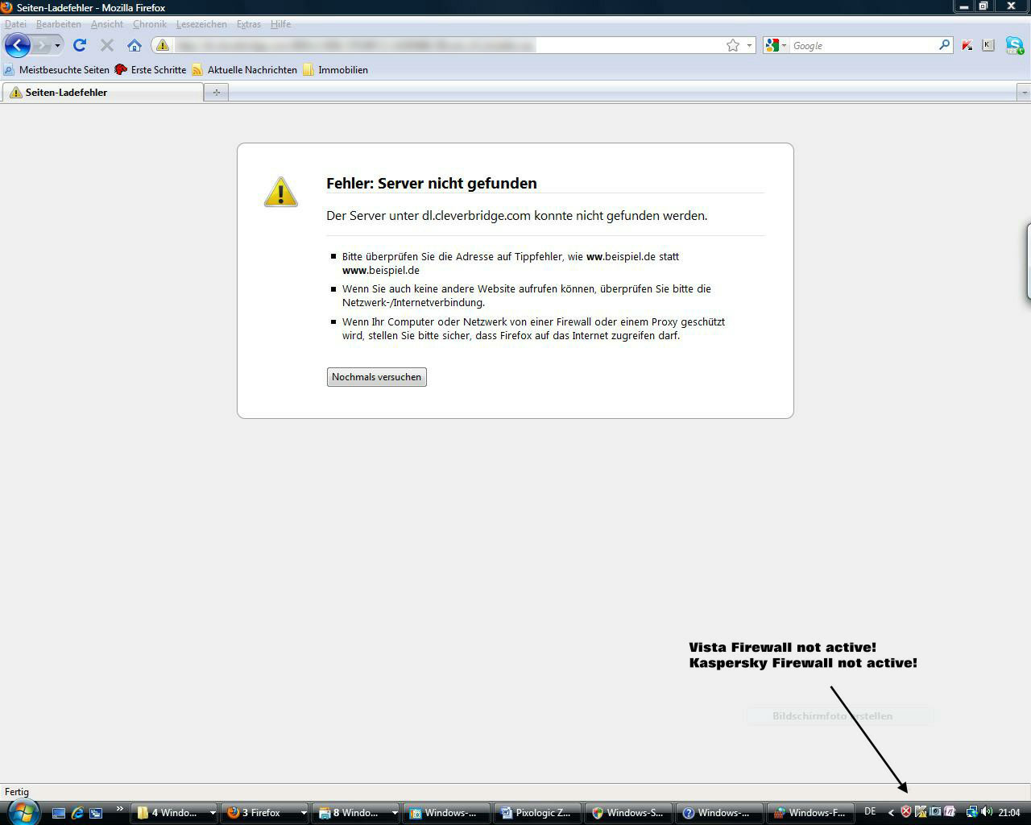Click inside the Google search box
The image size is (1031, 825).
point(863,45)
